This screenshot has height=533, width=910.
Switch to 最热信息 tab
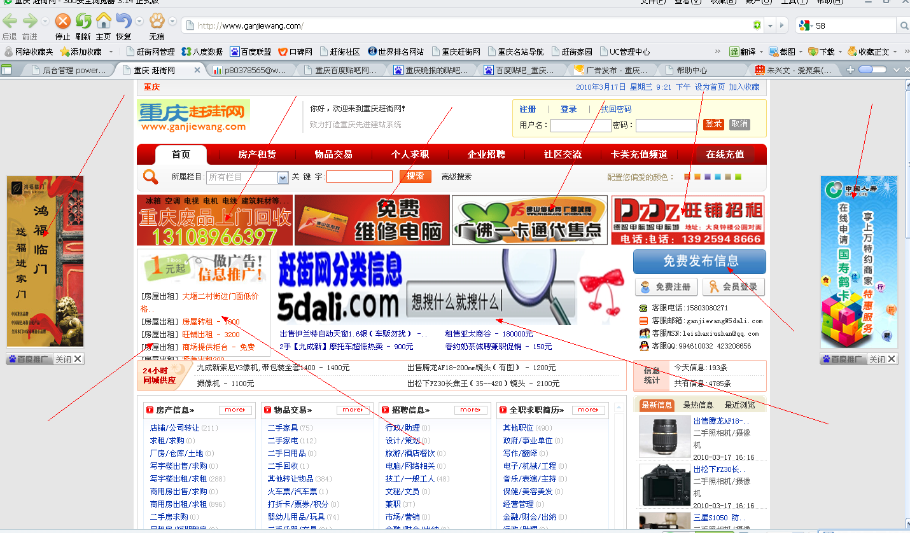[x=697, y=405]
